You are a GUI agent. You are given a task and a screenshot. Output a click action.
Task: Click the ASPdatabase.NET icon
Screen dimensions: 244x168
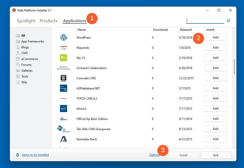[x=64, y=88]
